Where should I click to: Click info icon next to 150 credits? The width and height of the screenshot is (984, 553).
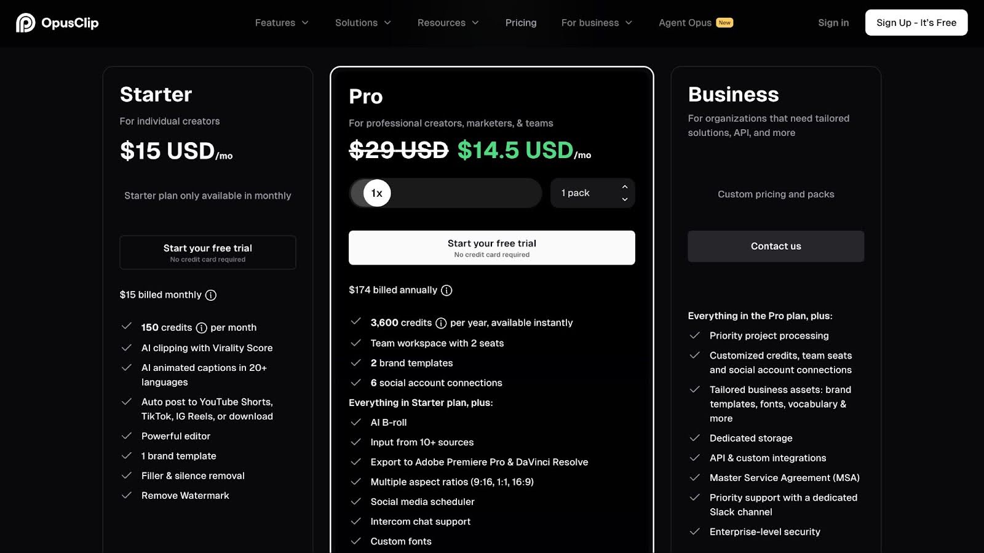point(201,328)
